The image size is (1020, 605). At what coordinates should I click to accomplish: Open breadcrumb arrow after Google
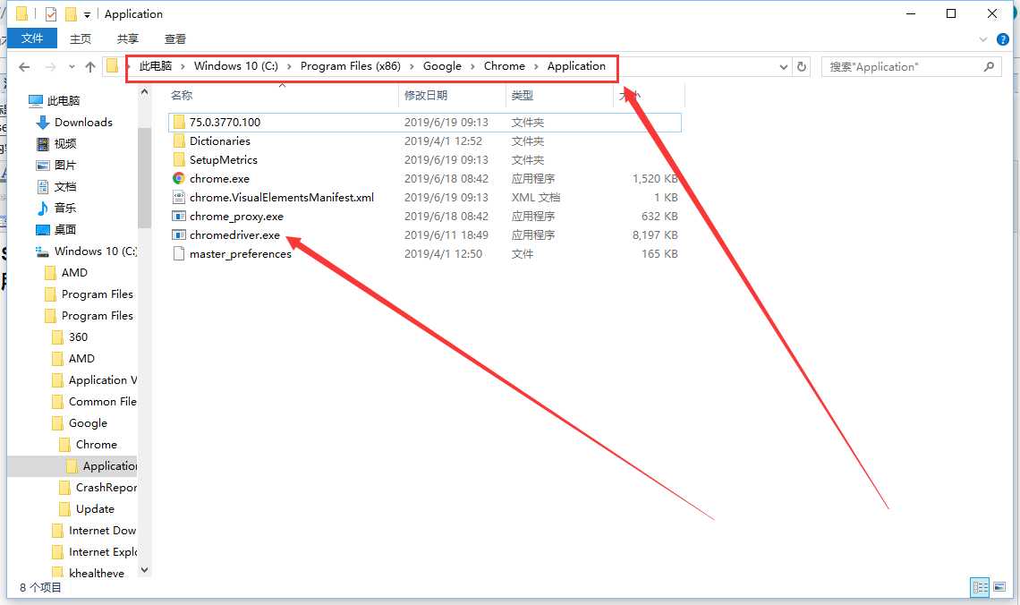click(473, 66)
